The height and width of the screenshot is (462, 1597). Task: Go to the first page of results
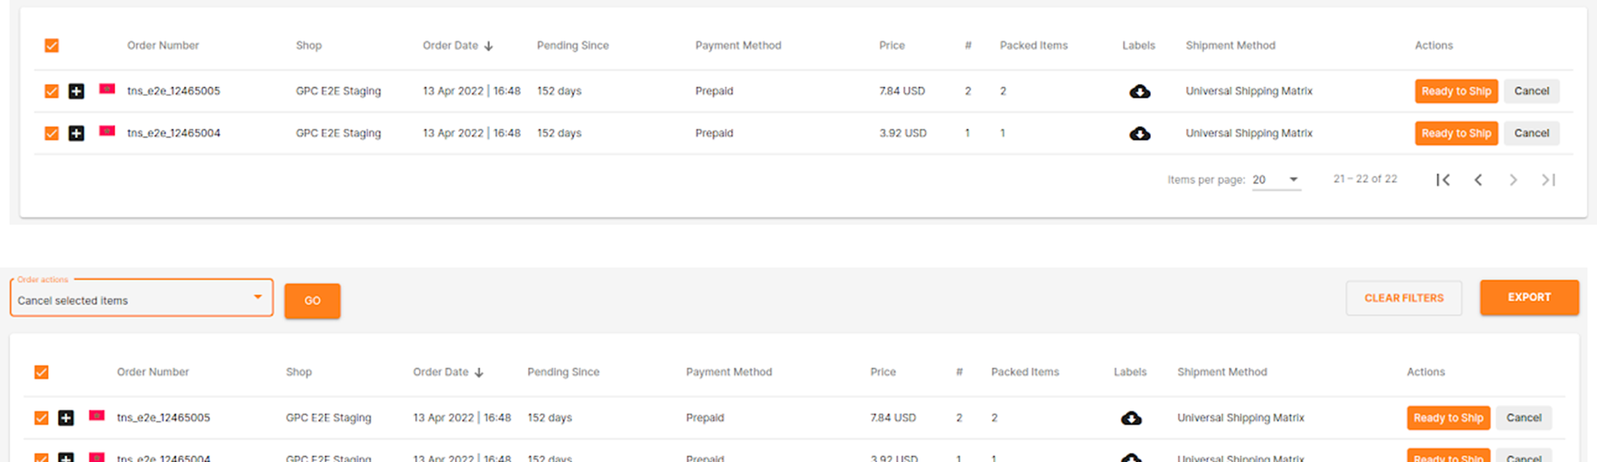[x=1443, y=179]
